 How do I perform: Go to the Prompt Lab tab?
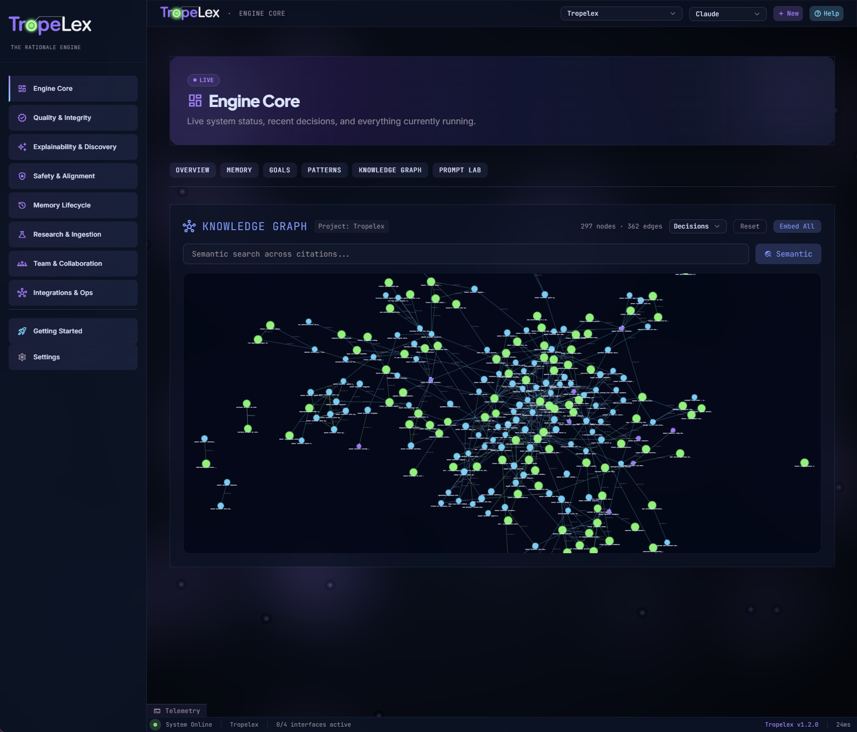(x=460, y=170)
